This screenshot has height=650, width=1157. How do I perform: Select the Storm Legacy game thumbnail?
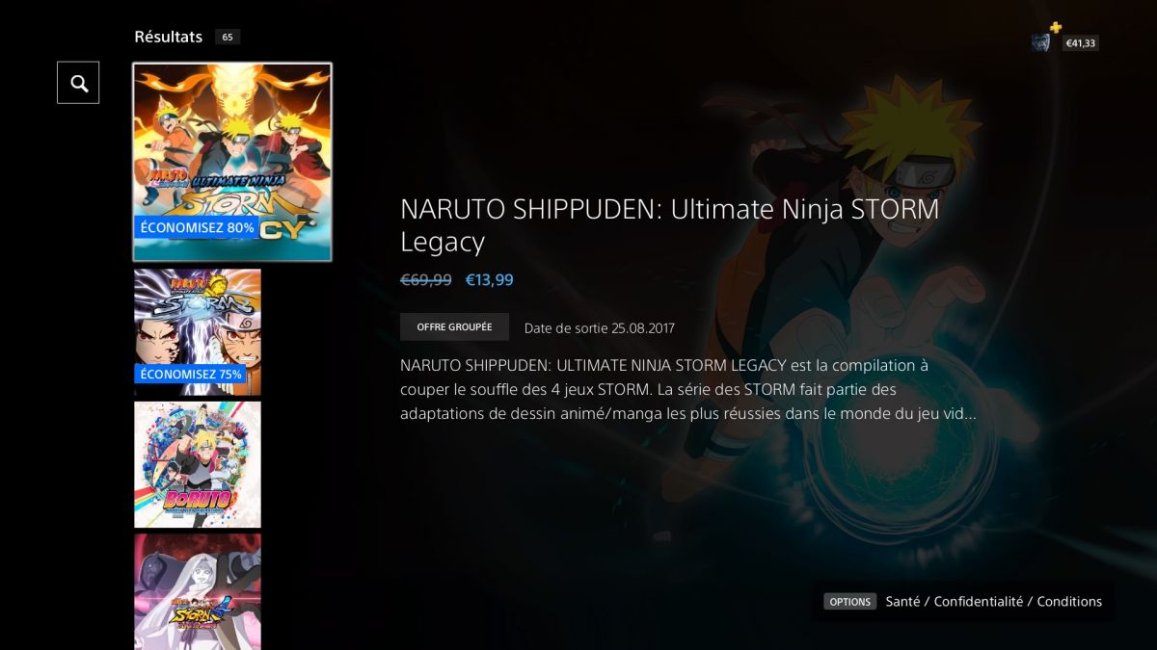click(x=232, y=162)
